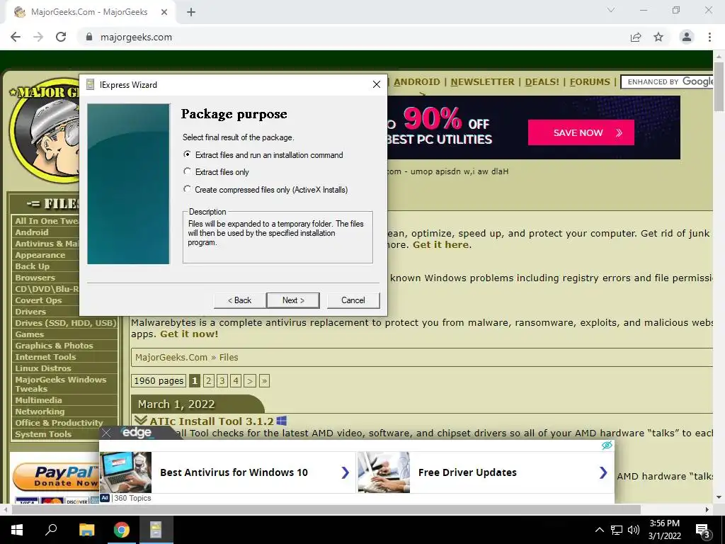Click the ad privacy eye icon
Viewport: 725px width, 544px height.
[607, 445]
